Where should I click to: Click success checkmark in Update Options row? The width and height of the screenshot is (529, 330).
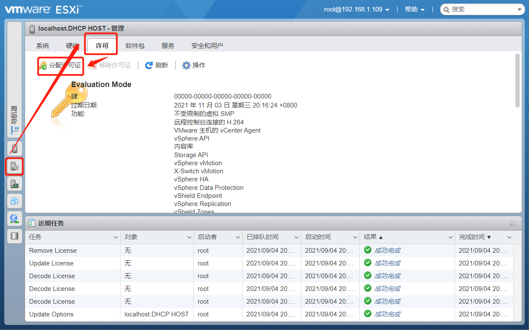368,313
